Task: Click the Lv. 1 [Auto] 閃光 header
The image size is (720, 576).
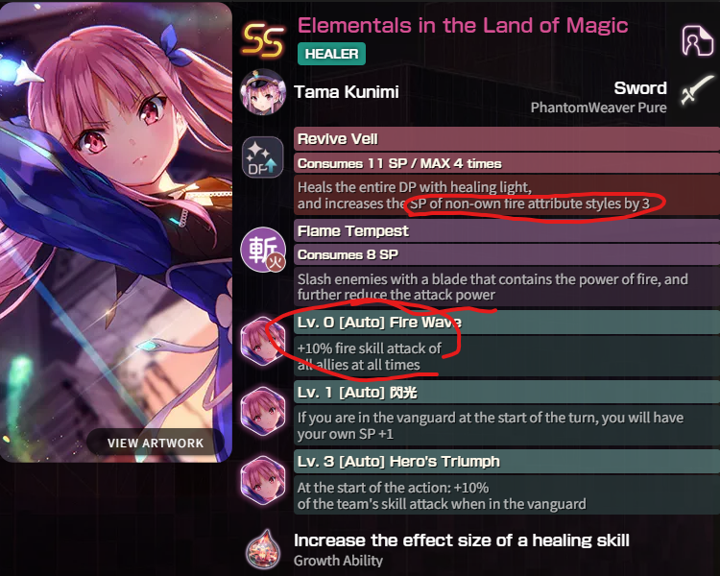Action: click(507, 393)
